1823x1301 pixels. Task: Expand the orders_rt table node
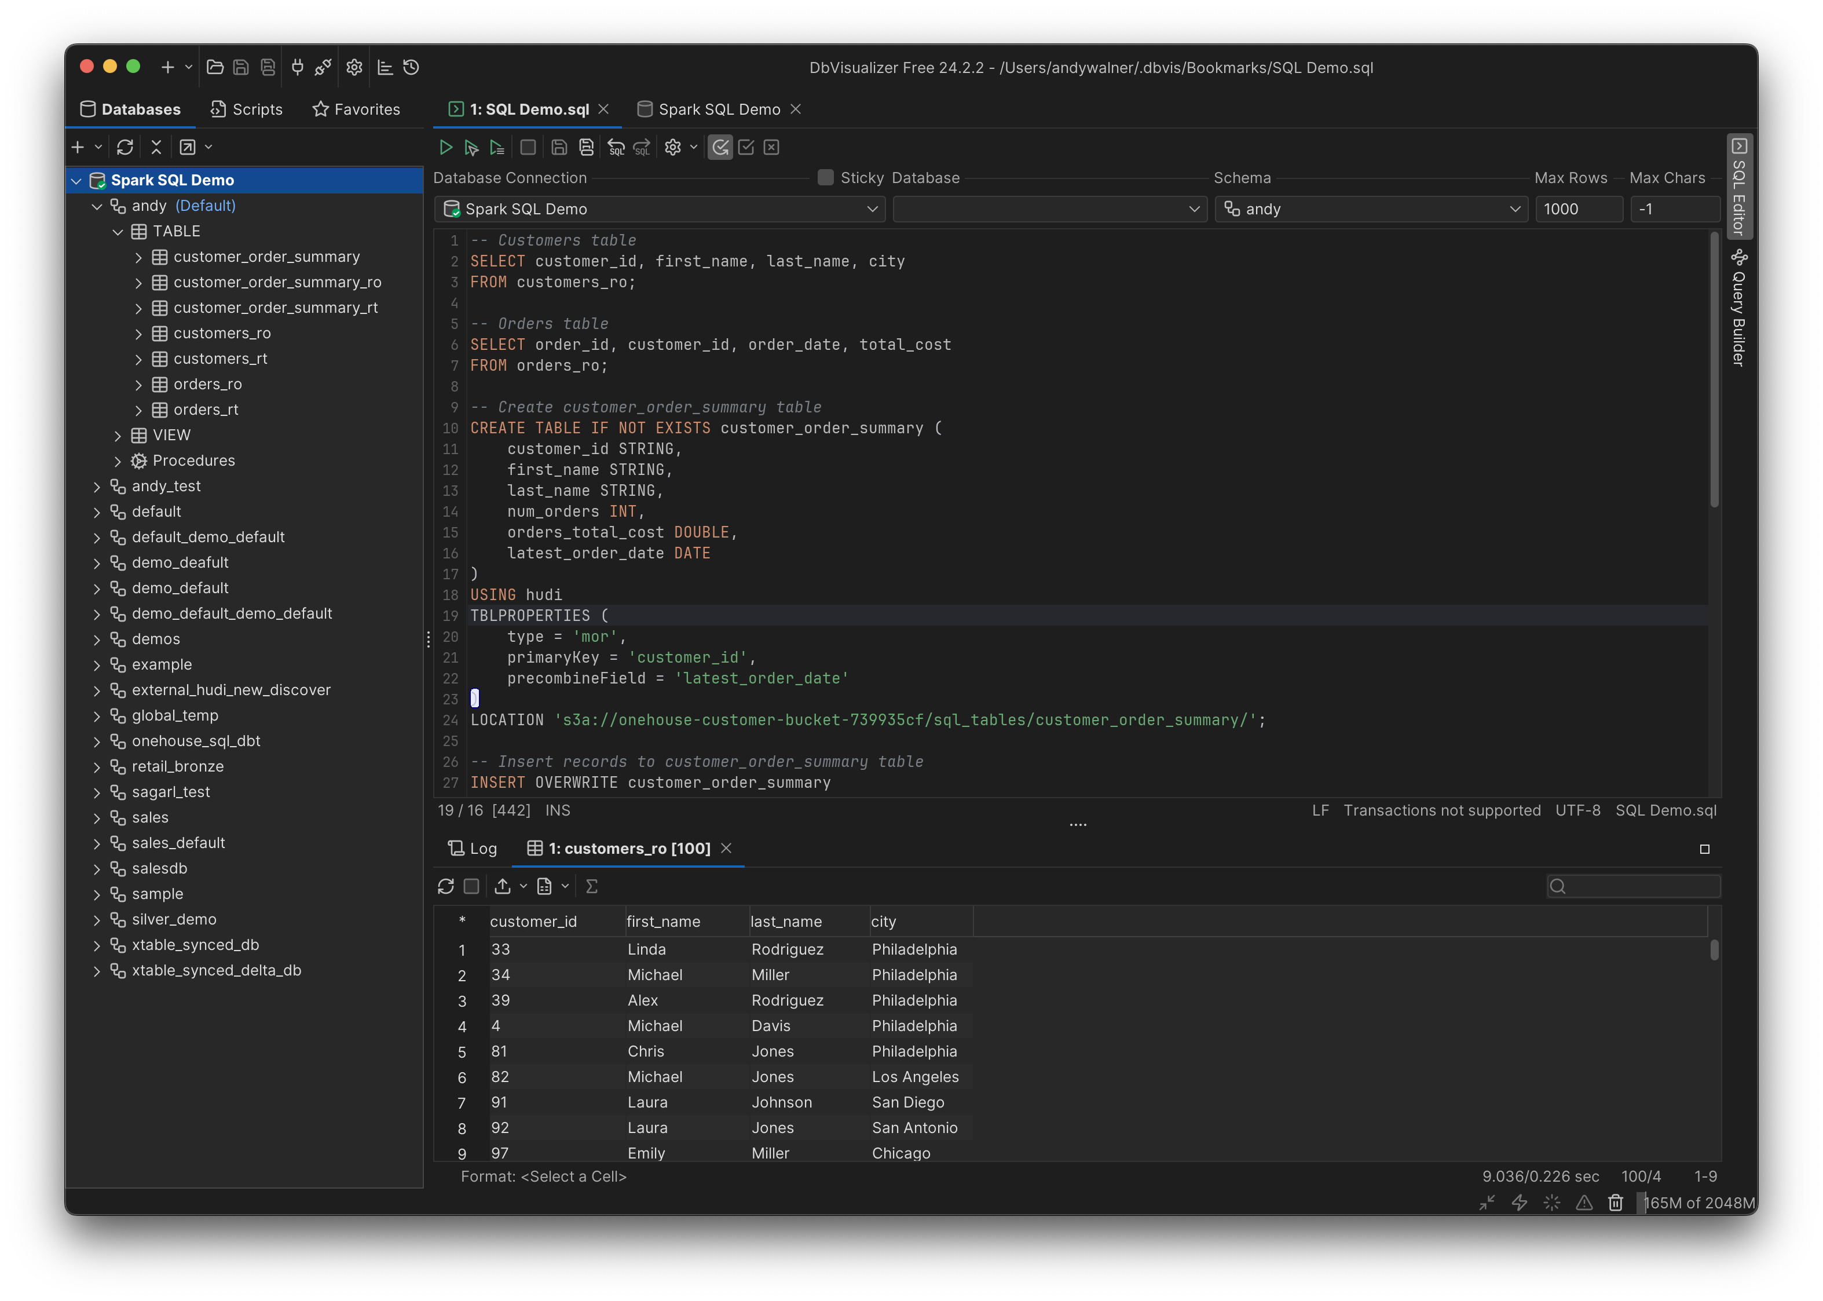click(x=138, y=410)
